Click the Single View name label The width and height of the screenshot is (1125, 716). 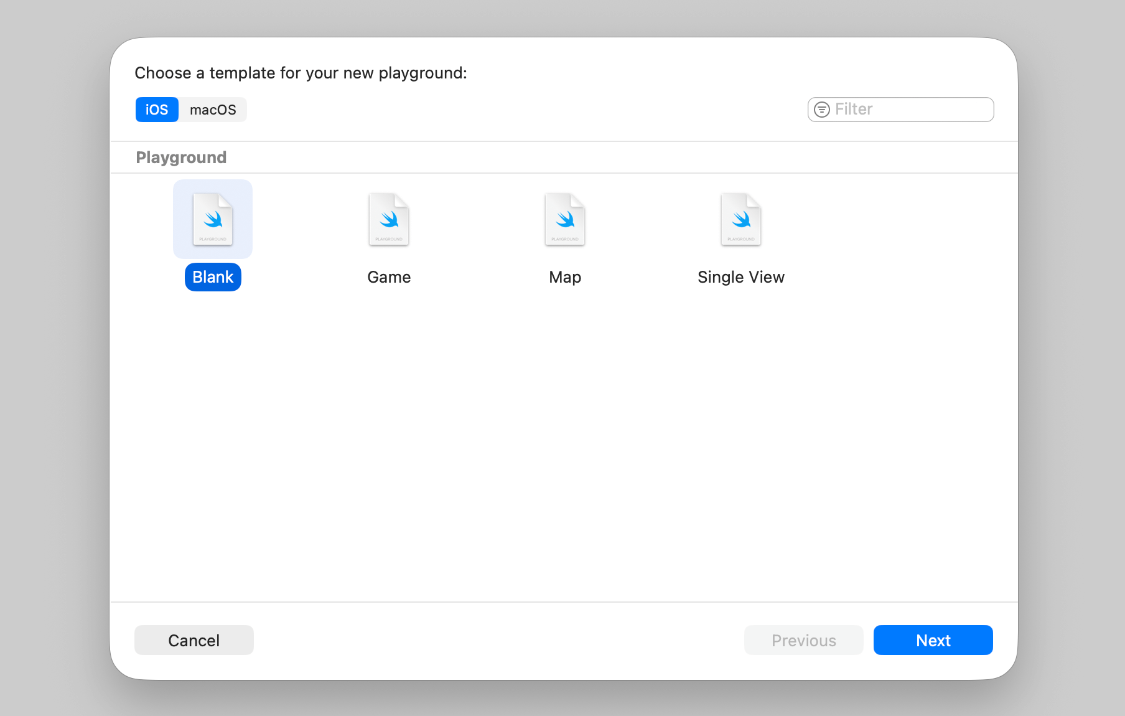click(741, 277)
